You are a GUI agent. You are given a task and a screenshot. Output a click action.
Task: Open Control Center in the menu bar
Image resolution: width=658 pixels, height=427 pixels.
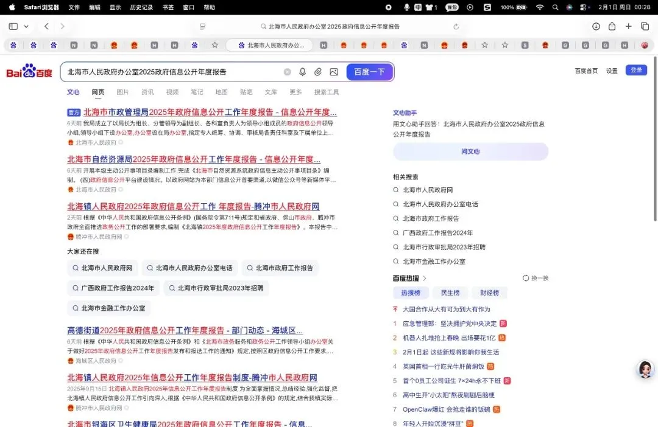point(584,7)
